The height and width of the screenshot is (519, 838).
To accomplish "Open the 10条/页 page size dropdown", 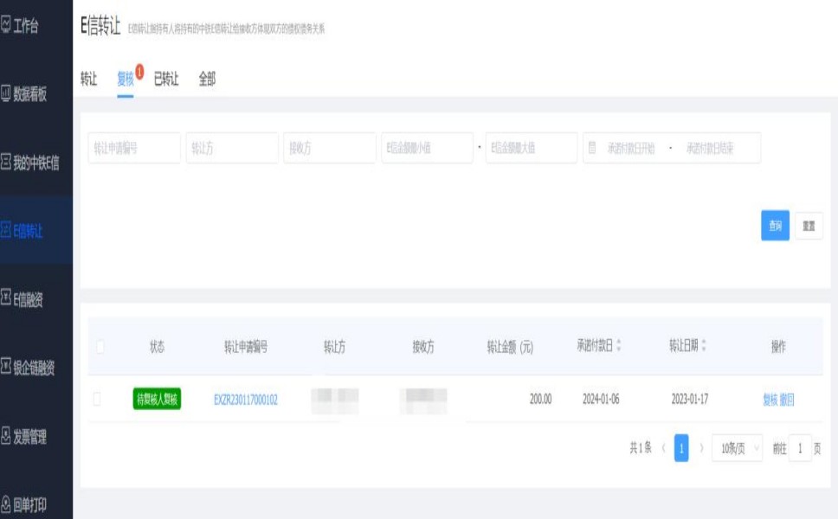I will click(x=737, y=449).
